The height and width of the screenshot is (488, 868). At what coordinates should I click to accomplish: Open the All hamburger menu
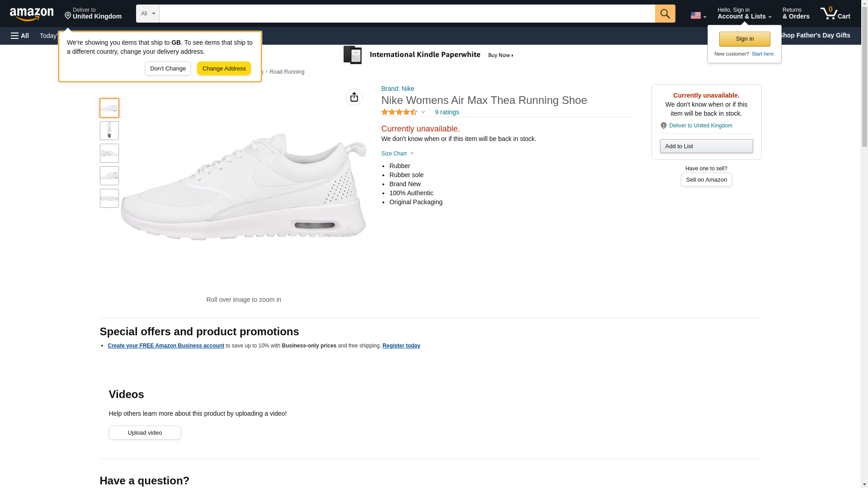(x=20, y=36)
